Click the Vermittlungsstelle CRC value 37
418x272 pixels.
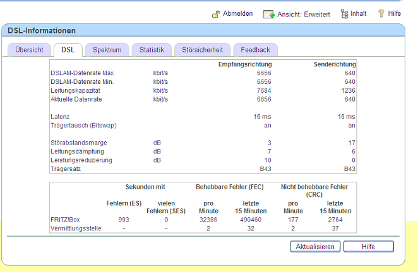click(335, 228)
